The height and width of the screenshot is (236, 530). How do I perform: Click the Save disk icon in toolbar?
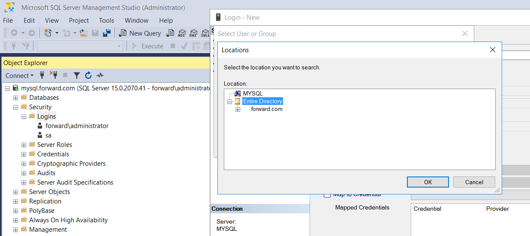tap(95, 33)
